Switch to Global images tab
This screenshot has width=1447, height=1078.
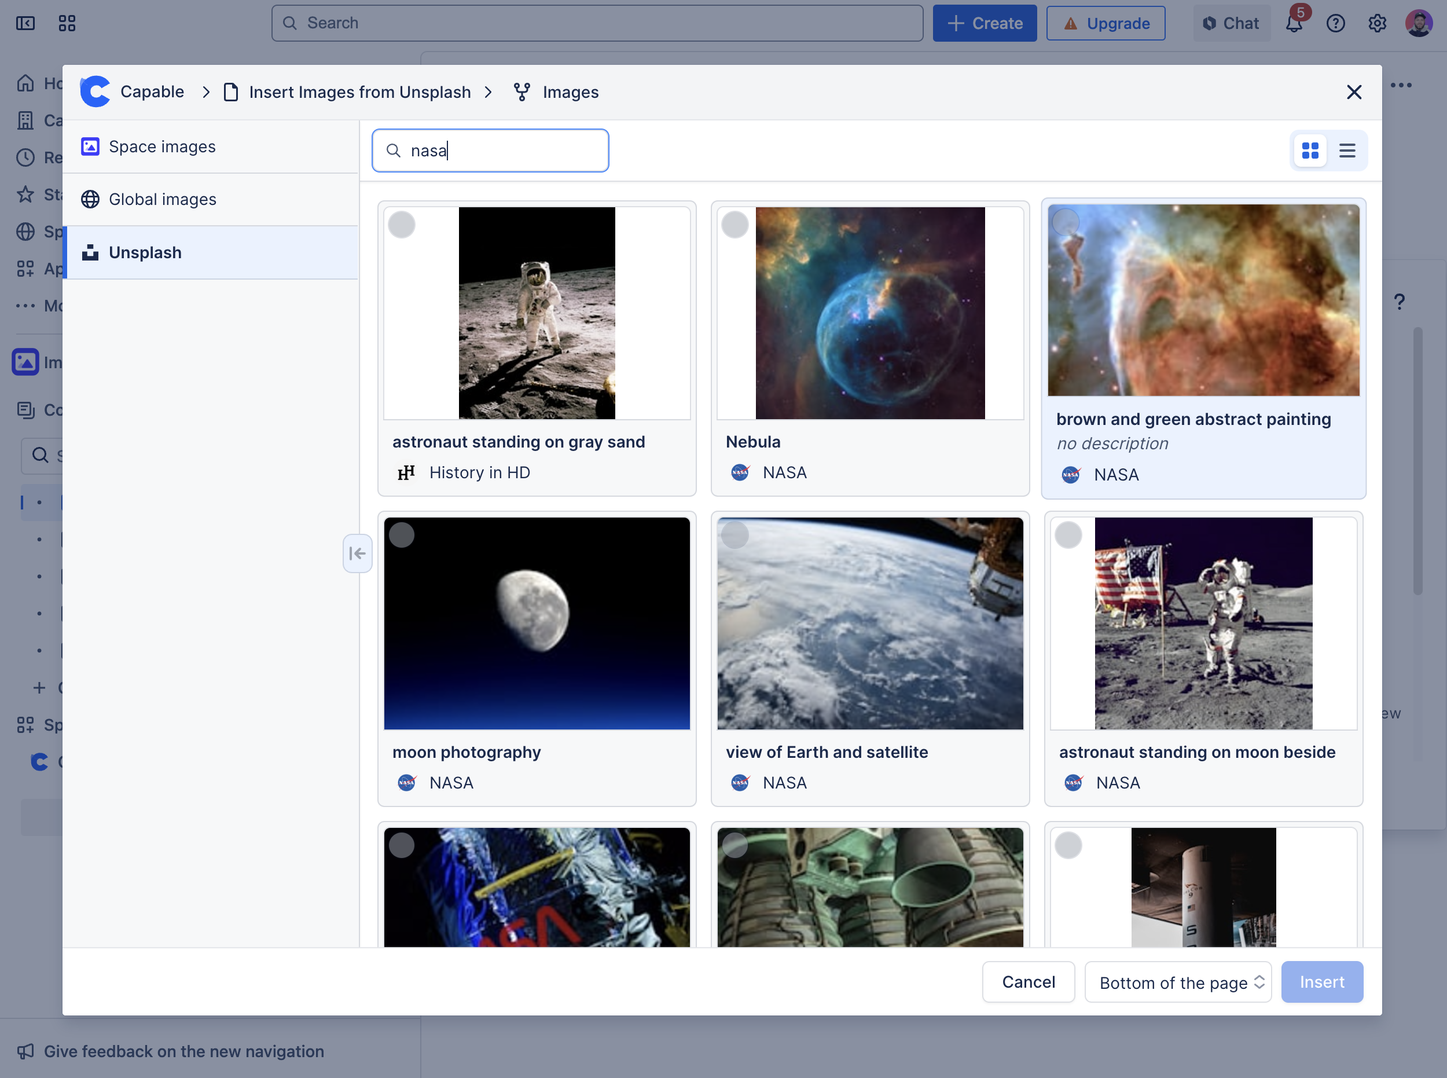(162, 200)
